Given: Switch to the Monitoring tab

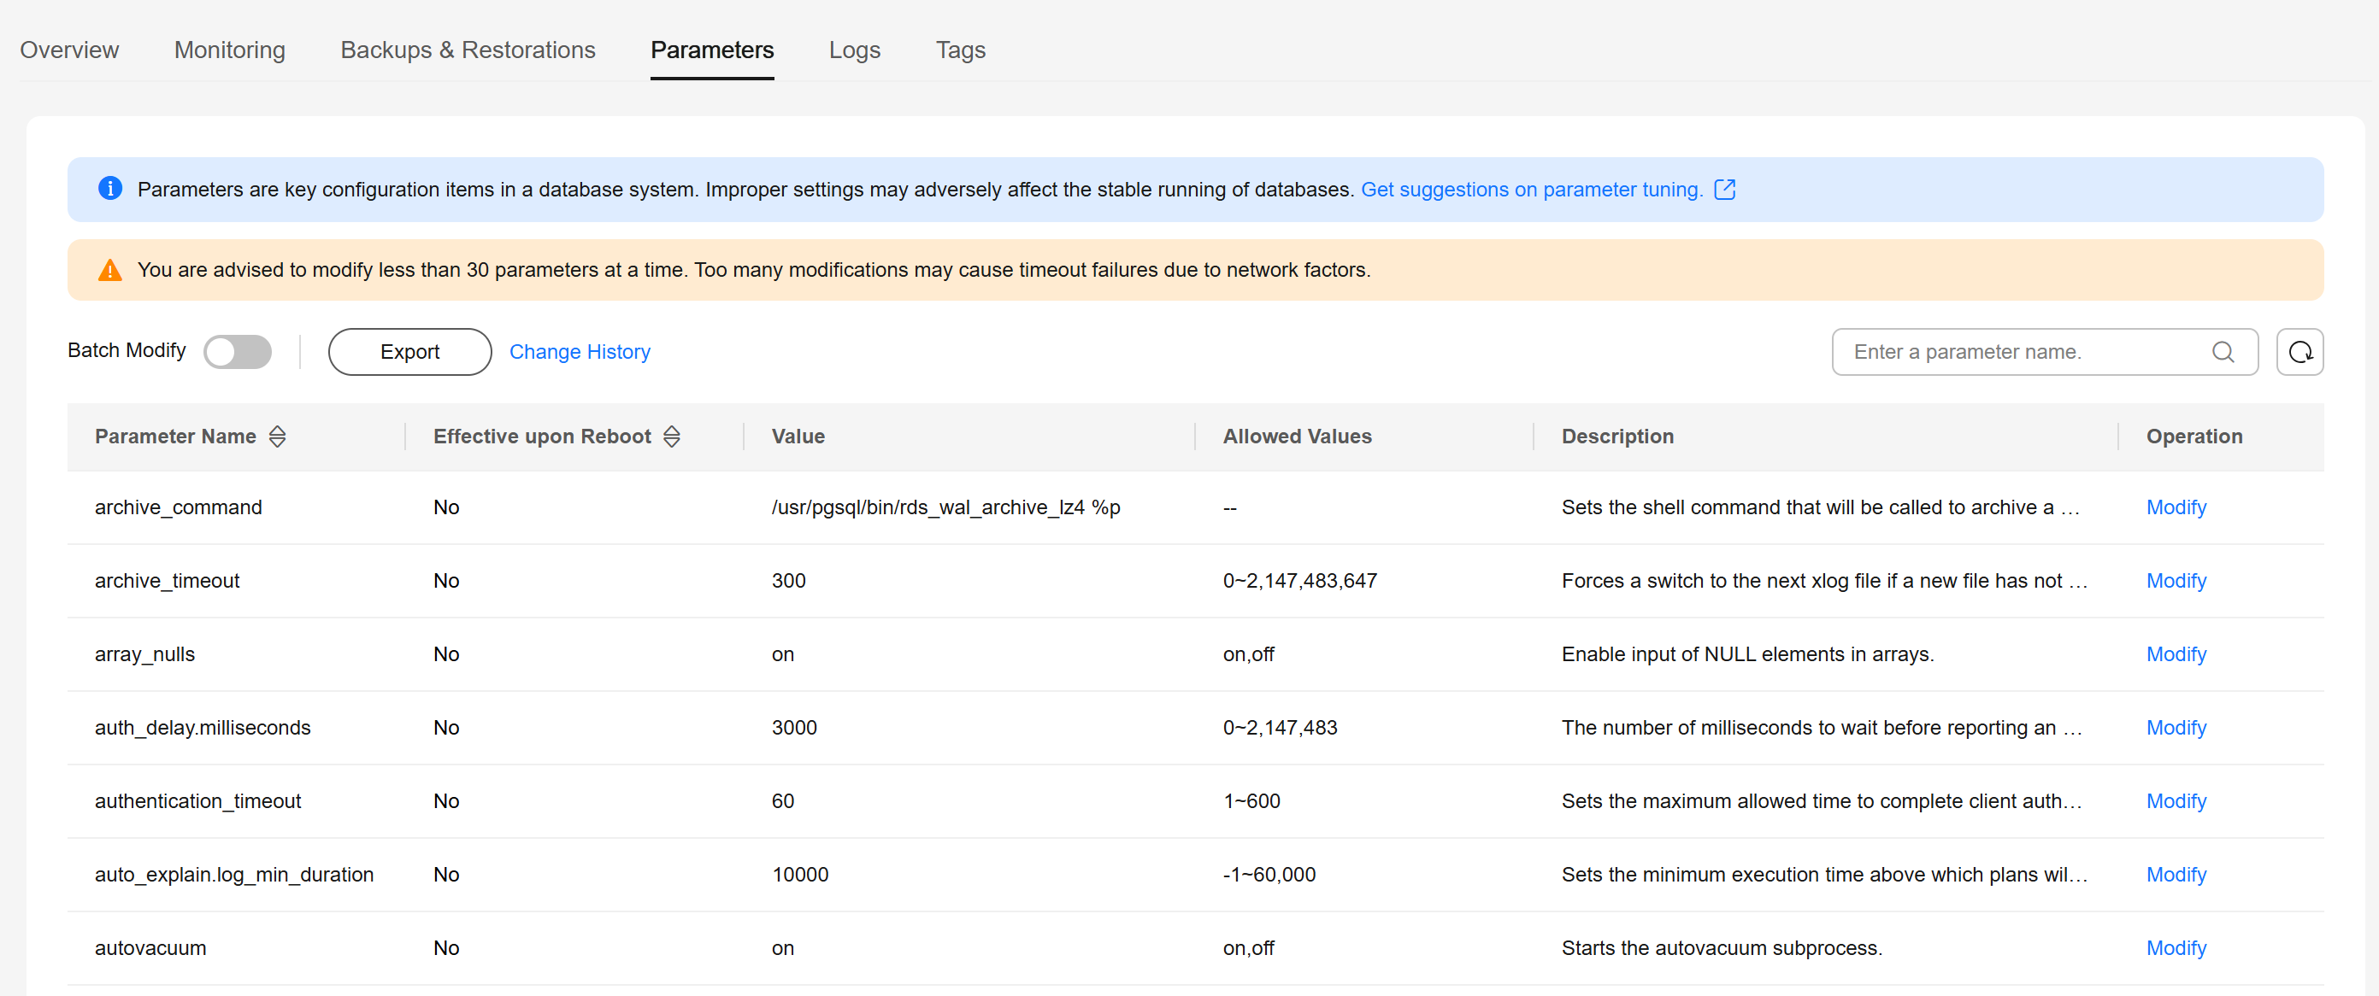Looking at the screenshot, I should (229, 50).
